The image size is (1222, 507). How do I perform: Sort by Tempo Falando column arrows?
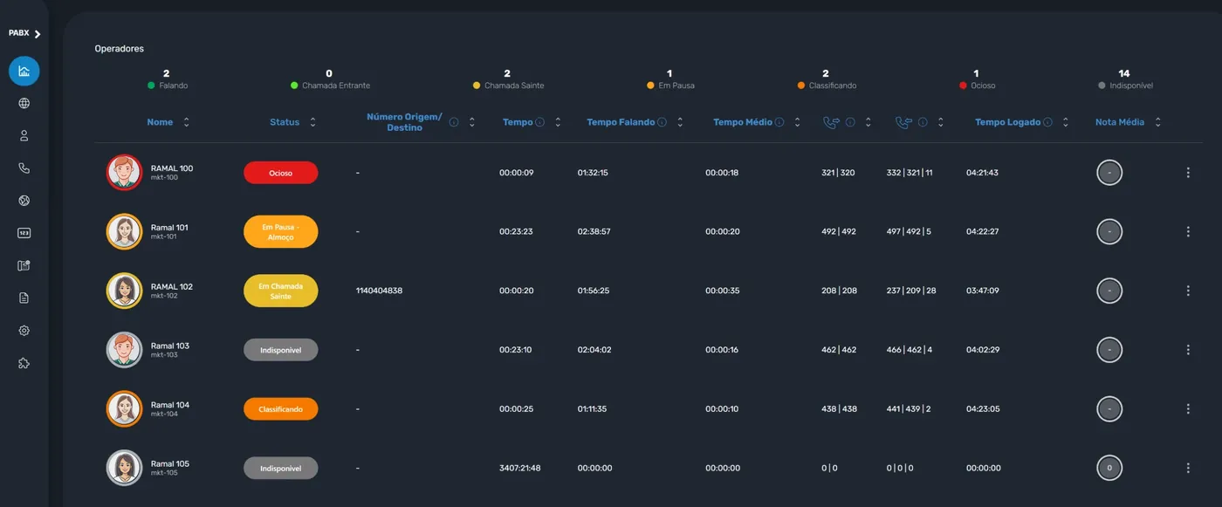tap(681, 122)
